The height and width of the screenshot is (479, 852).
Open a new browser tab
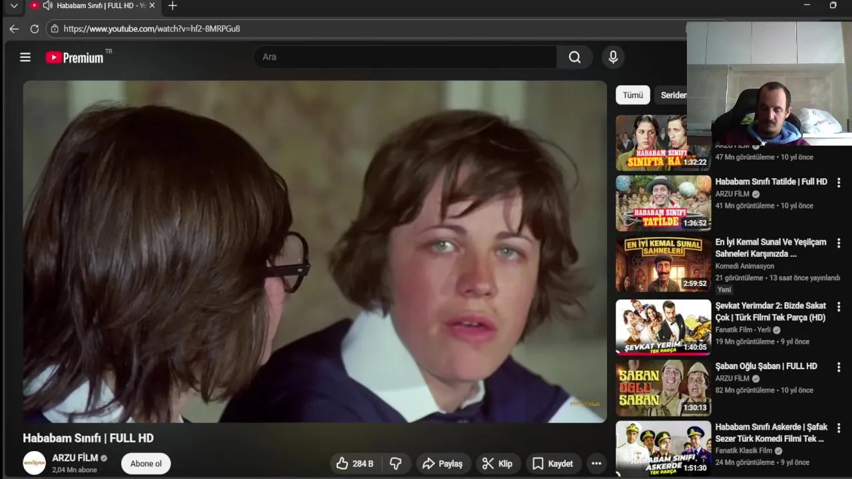(172, 5)
